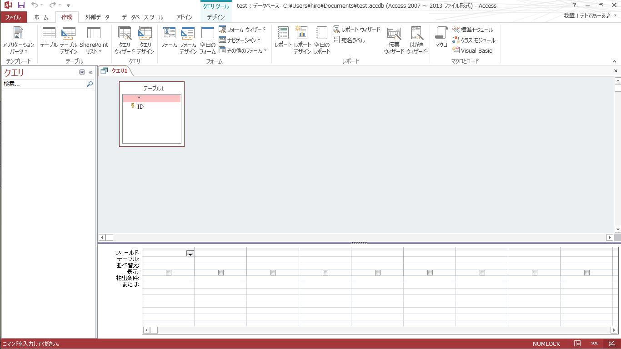This screenshot has height=349, width=621.
Task: Open the Visual Basic editor
Action: 472,50
